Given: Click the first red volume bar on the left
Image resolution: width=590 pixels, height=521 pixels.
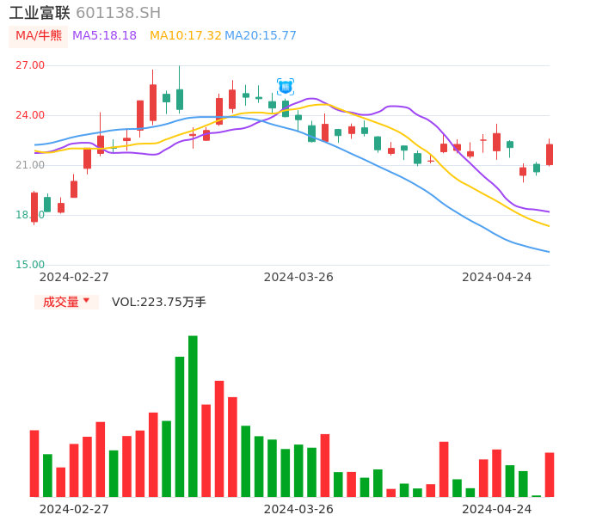Looking at the screenshot, I should point(34,463).
